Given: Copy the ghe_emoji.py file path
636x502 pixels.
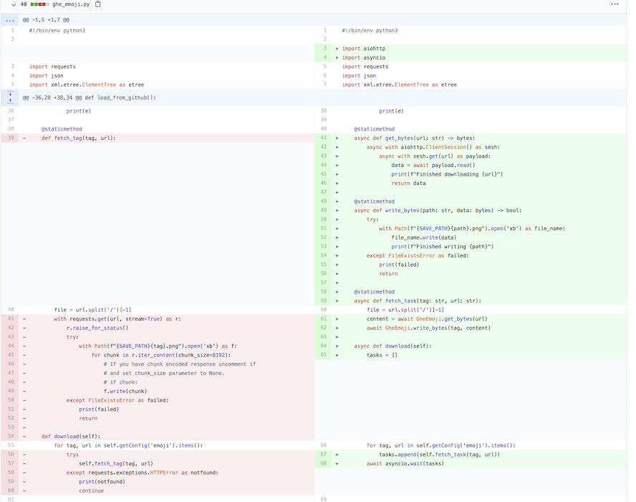Looking at the screenshot, I should (98, 4).
